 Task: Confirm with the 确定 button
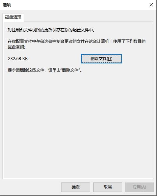76,187
